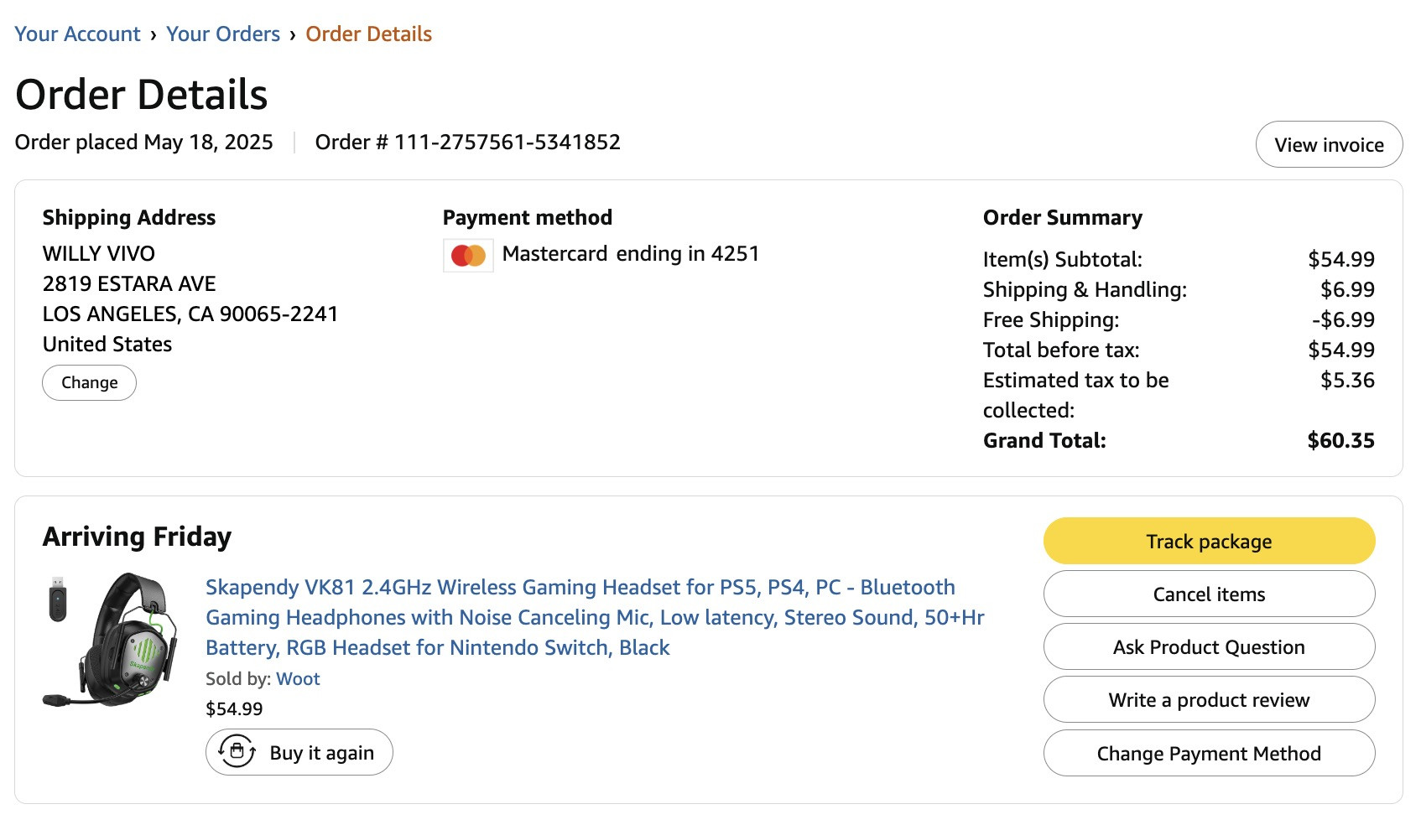The height and width of the screenshot is (825, 1421).
Task: Ask Product Question about the headset
Action: [x=1209, y=646]
